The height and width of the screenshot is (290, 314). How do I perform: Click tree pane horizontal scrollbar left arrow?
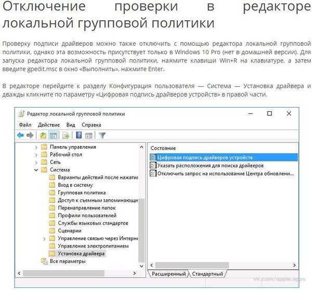[x=19, y=273]
